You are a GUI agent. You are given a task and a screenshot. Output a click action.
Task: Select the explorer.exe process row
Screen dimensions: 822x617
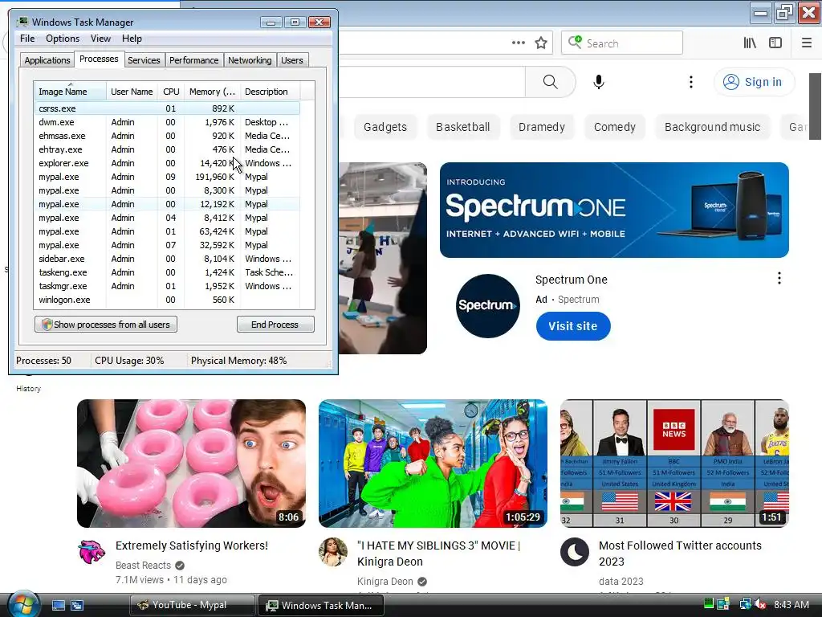click(x=167, y=163)
